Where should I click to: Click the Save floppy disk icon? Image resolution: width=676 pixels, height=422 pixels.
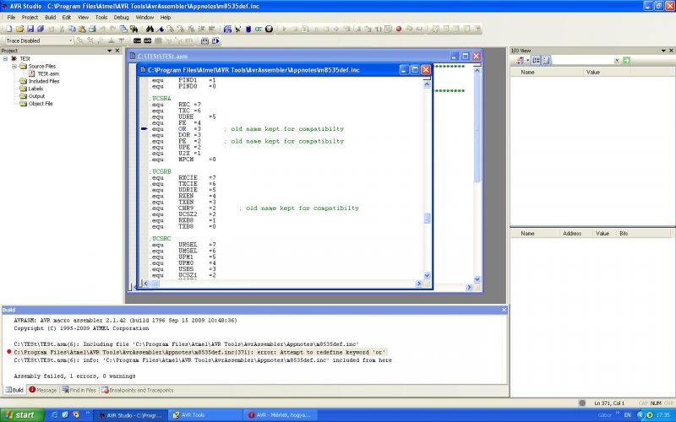coord(30,29)
